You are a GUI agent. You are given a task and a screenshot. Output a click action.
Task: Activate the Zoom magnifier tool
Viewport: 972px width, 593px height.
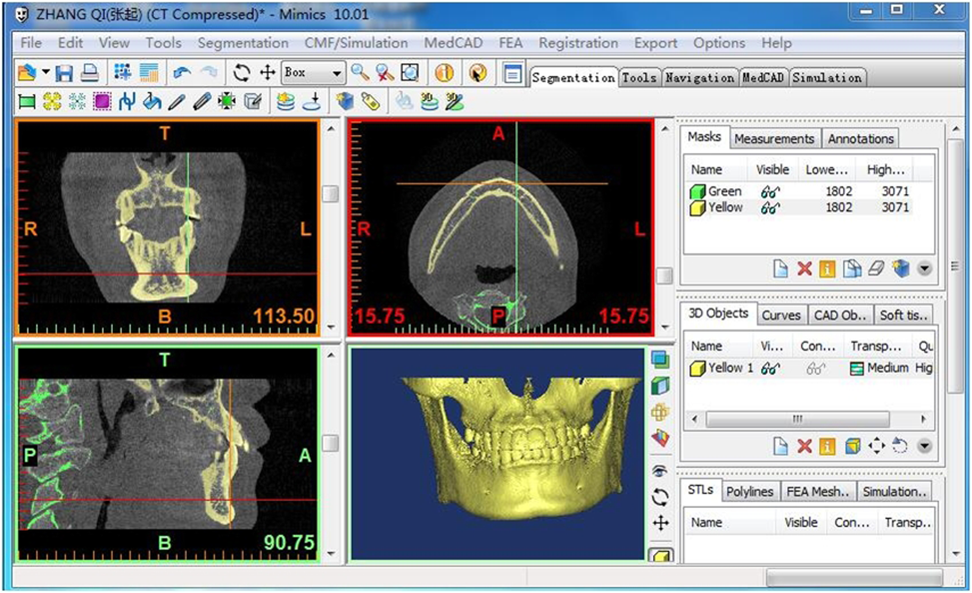click(x=360, y=73)
